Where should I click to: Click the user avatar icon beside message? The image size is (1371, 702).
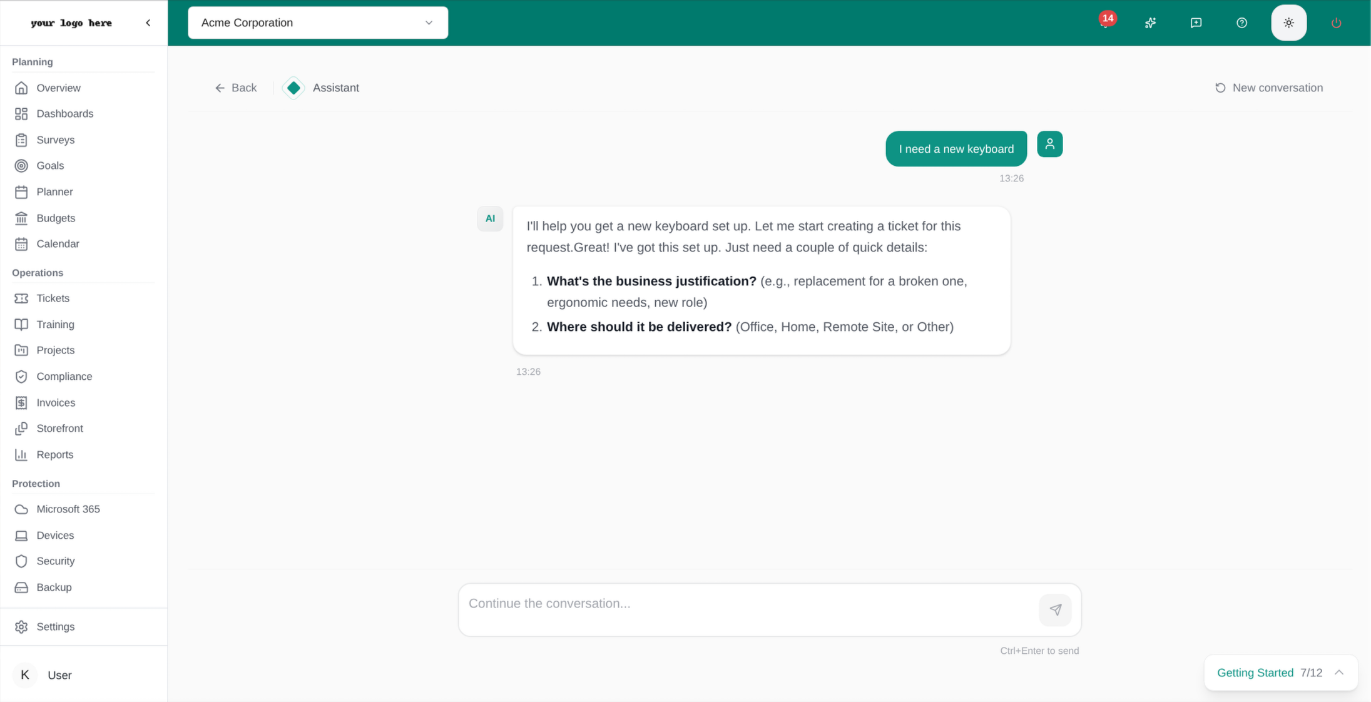point(1049,144)
